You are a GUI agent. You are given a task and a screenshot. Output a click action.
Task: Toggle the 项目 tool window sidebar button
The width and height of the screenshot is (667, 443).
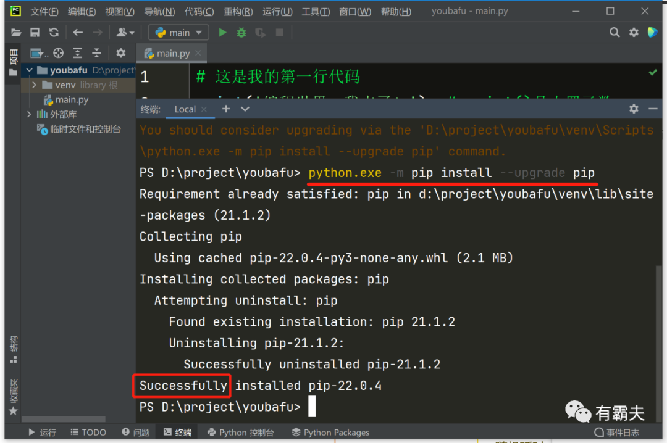pos(13,62)
